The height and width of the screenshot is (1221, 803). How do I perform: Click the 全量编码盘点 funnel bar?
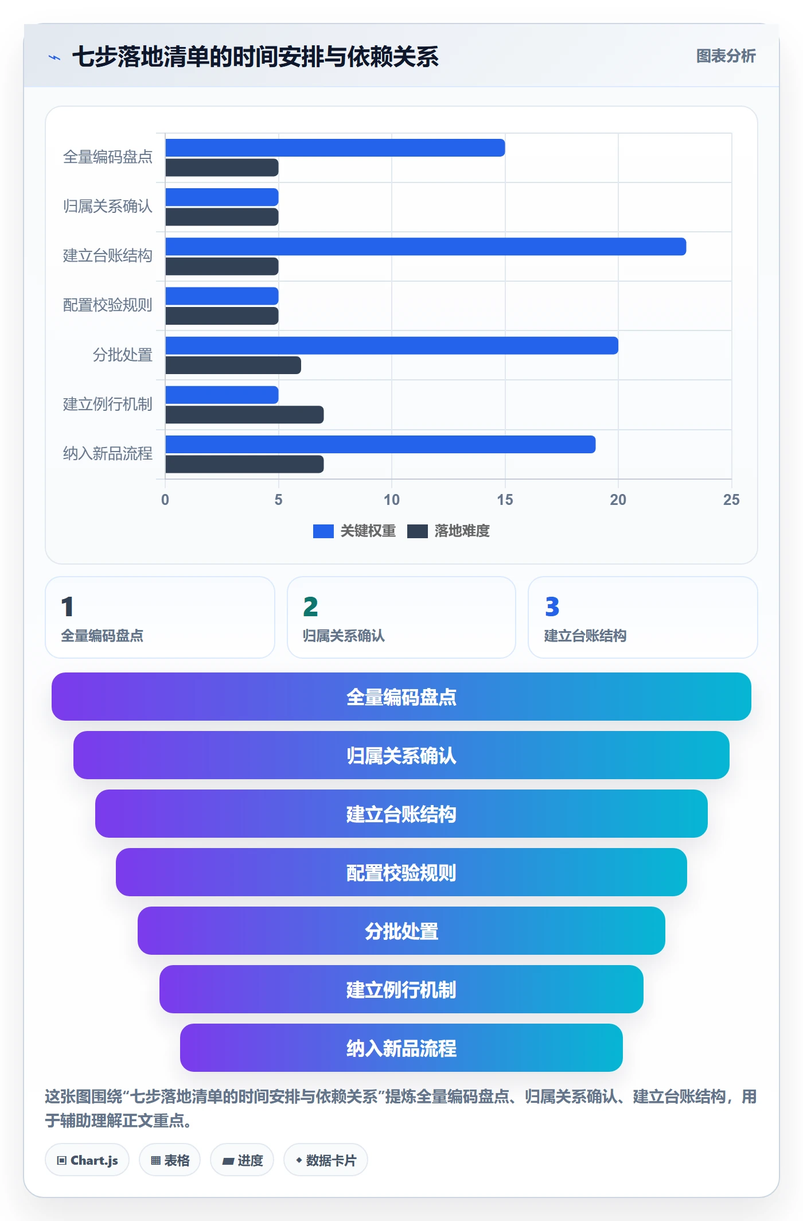[402, 697]
